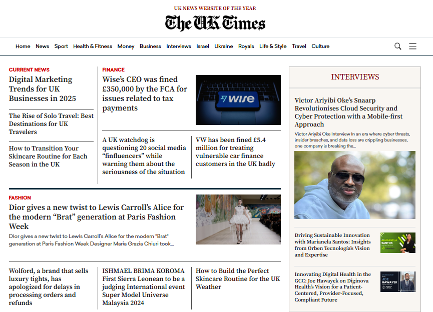Open the Life & Style menu
This screenshot has height=312, width=433.
coord(273,46)
